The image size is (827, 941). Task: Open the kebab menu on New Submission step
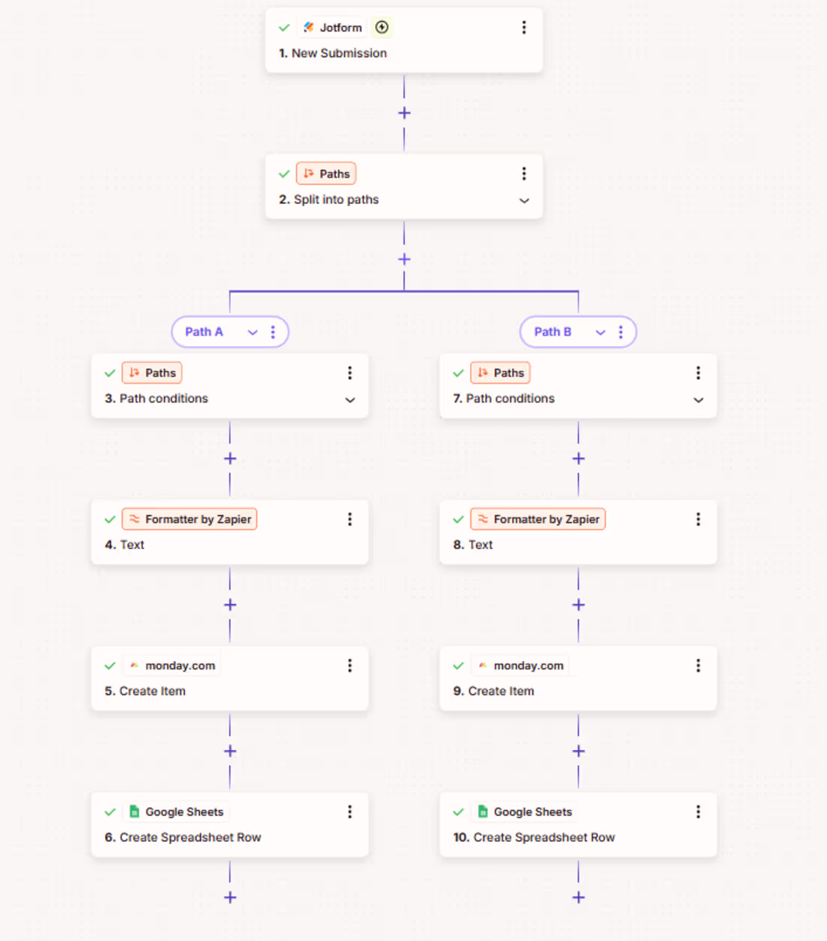pos(524,27)
